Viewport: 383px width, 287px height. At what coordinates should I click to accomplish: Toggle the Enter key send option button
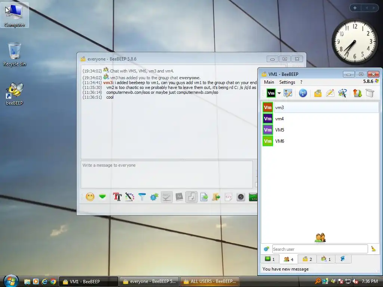pyautogui.click(x=191, y=197)
